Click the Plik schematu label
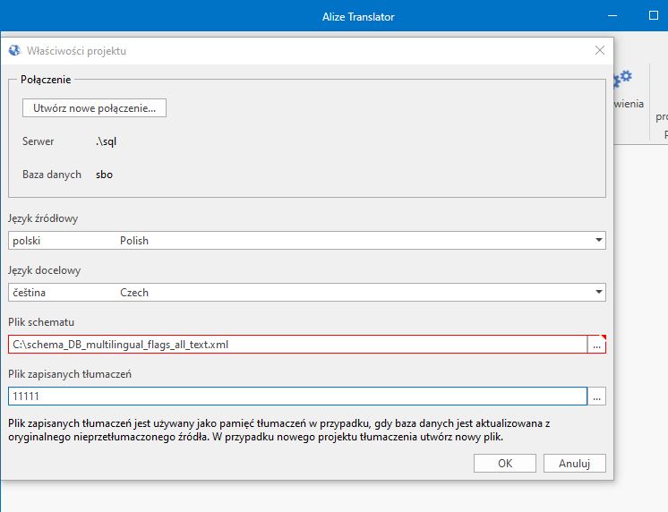This screenshot has height=512, width=668. [x=41, y=322]
